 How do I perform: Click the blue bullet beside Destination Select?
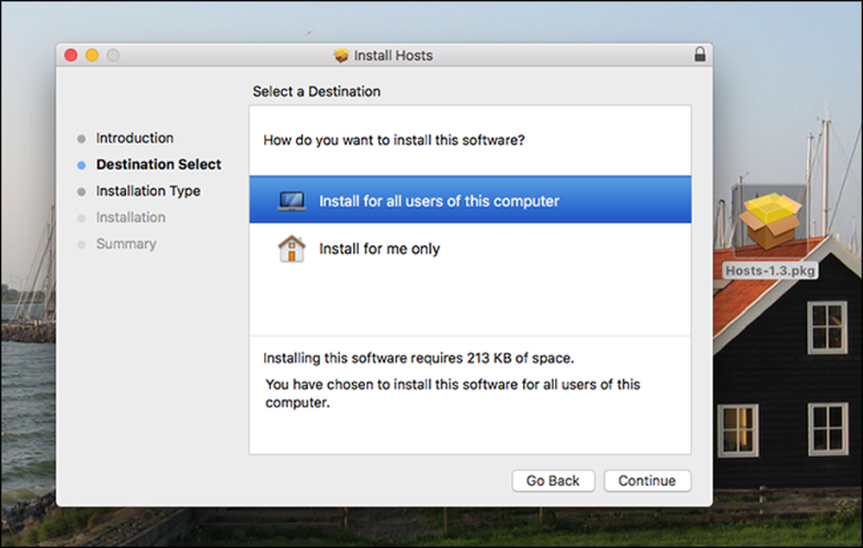tap(81, 165)
